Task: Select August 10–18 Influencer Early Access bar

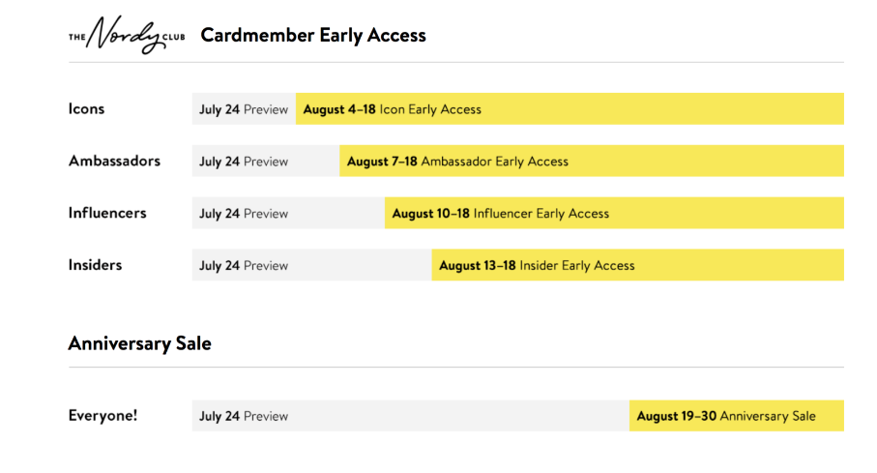Action: (x=614, y=213)
